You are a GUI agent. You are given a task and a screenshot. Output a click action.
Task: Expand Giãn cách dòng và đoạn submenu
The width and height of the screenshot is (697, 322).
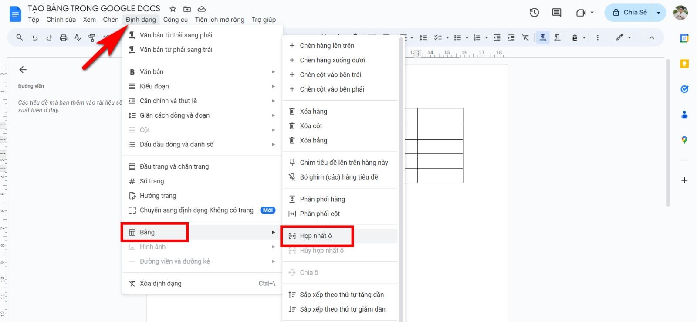tap(202, 115)
